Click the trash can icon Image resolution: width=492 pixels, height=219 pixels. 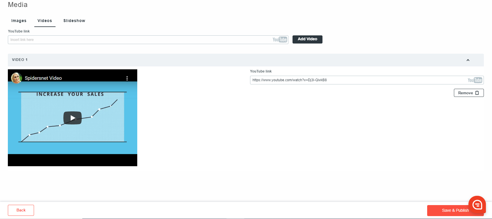tap(477, 93)
